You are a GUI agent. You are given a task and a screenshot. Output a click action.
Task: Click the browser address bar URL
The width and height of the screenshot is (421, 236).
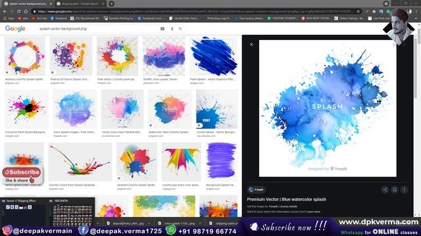click(195, 12)
